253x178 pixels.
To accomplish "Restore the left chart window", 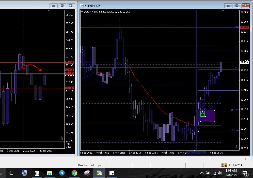I will (x=62, y=6).
